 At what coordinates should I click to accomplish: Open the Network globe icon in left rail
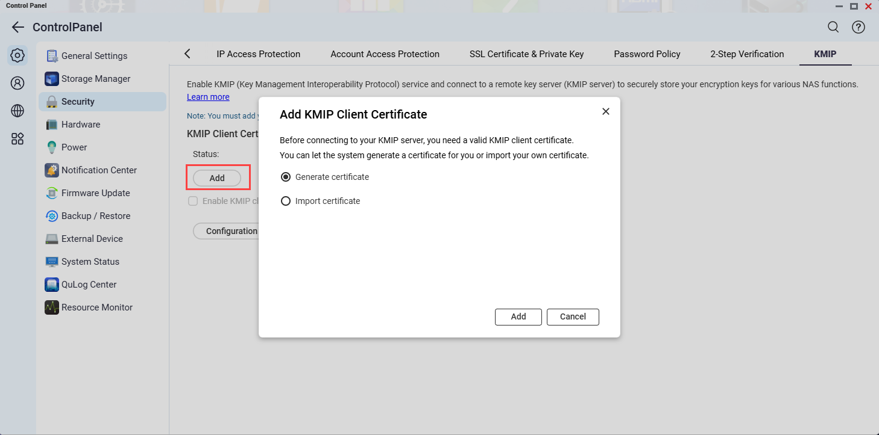(x=17, y=111)
